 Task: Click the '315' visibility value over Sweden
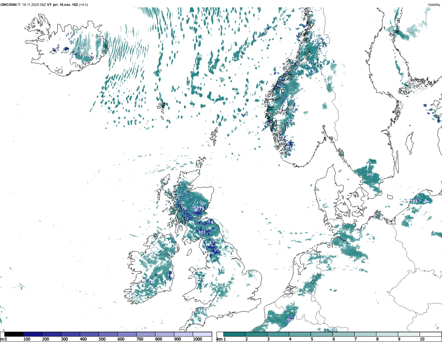pos(370,175)
